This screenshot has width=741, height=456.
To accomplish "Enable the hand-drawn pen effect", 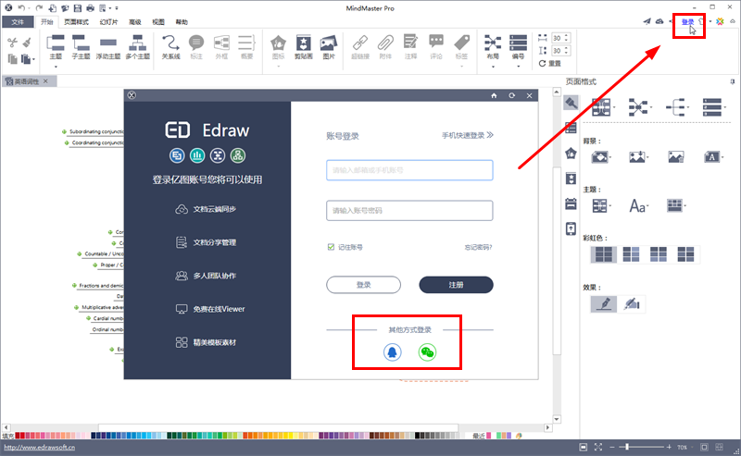I will click(x=604, y=303).
